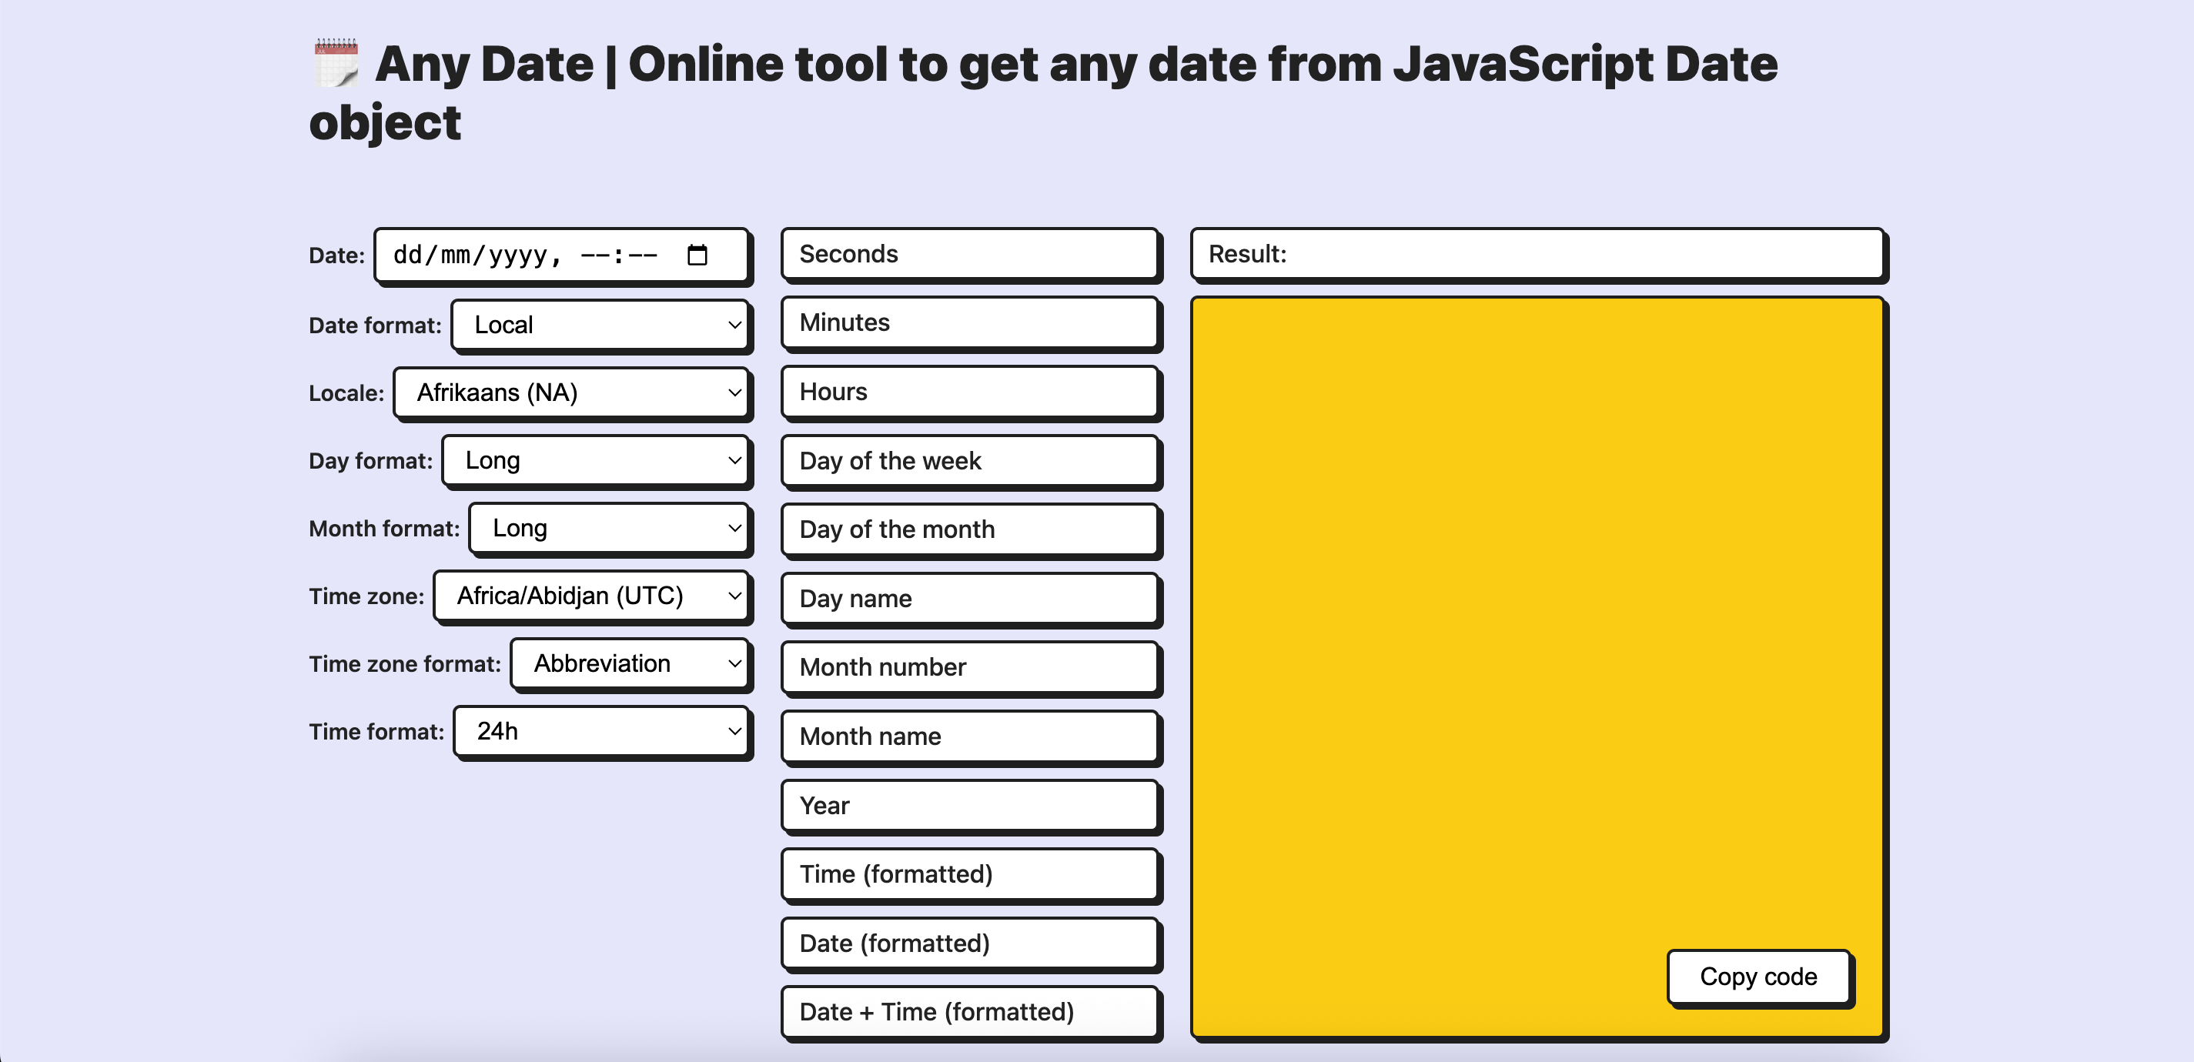Expand the Month format dropdown

pos(610,528)
